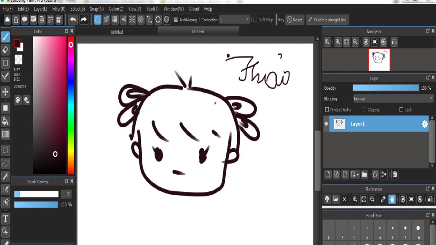Undock the Brush Control panel
Viewport: 436px width, 245px height.
click(66, 181)
